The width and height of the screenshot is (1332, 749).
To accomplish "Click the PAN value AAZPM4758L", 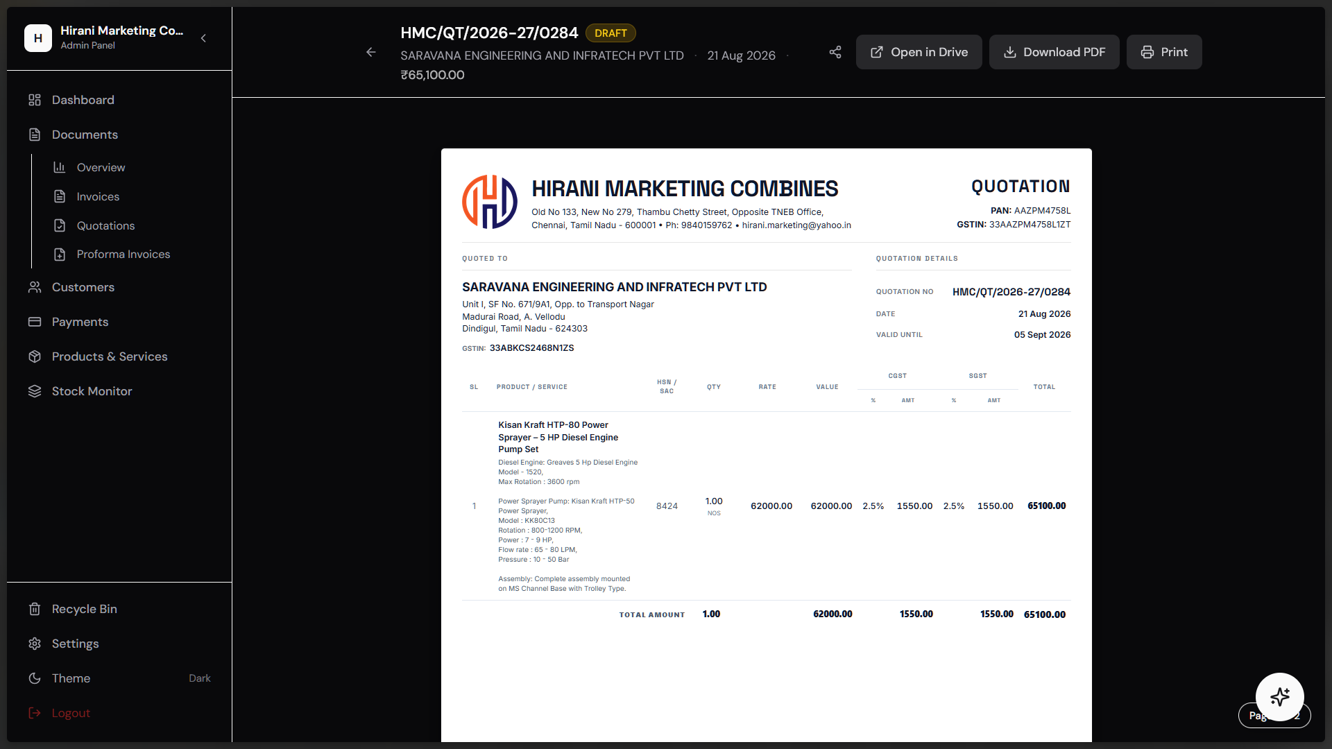I will pos(1042,211).
